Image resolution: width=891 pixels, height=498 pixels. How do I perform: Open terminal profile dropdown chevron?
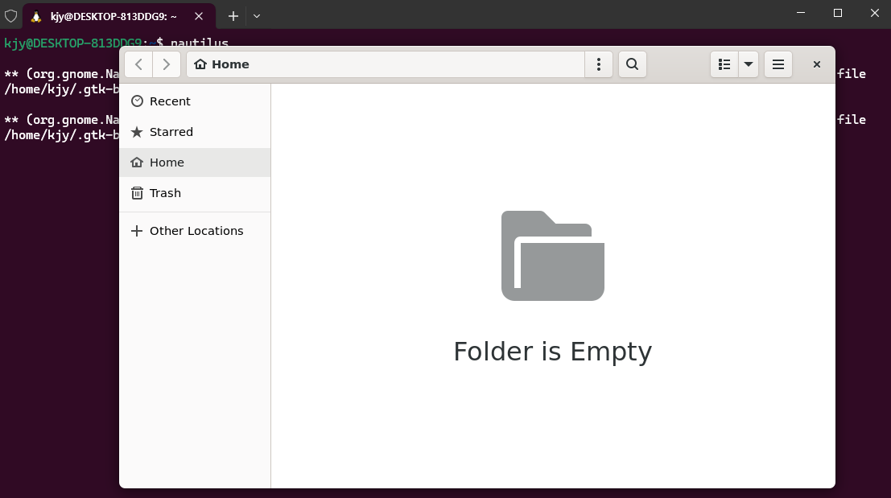click(x=257, y=16)
